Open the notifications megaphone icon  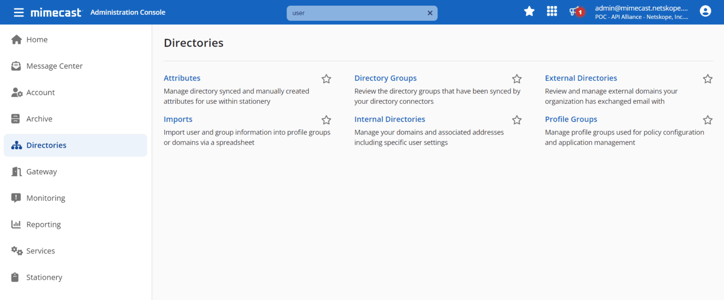click(x=575, y=12)
